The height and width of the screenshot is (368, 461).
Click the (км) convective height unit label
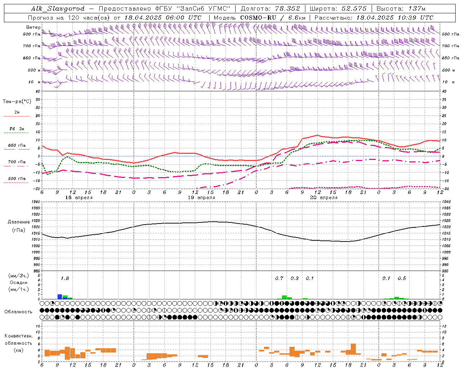coord(19,350)
